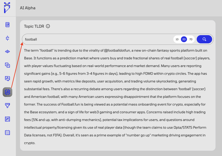Select the highlighted AI chip sidebar icon
This screenshot has height=156, width=222.
click(x=8, y=92)
